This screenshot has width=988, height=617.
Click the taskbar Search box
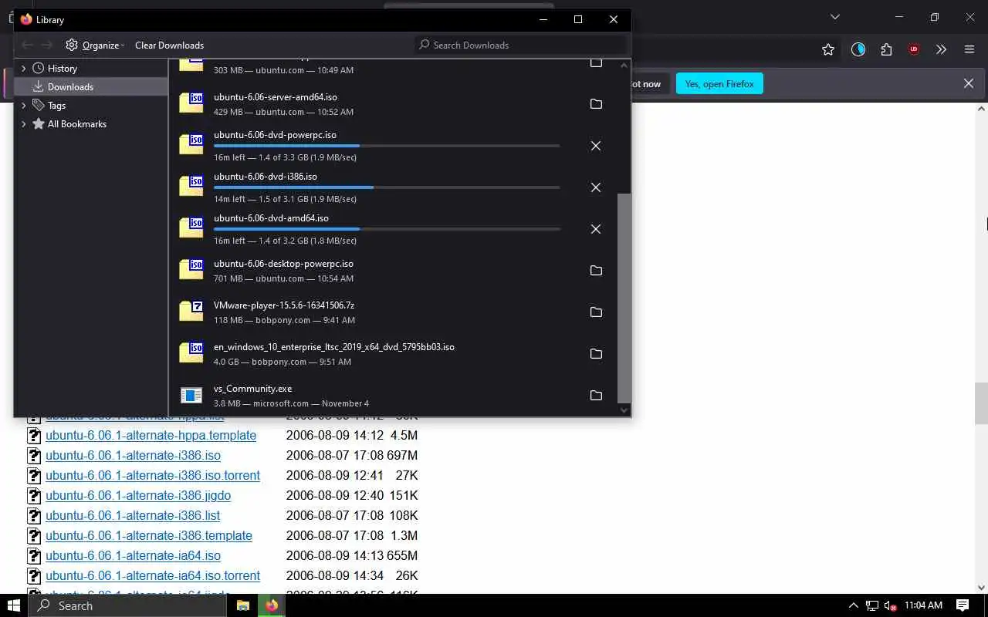[128, 605]
